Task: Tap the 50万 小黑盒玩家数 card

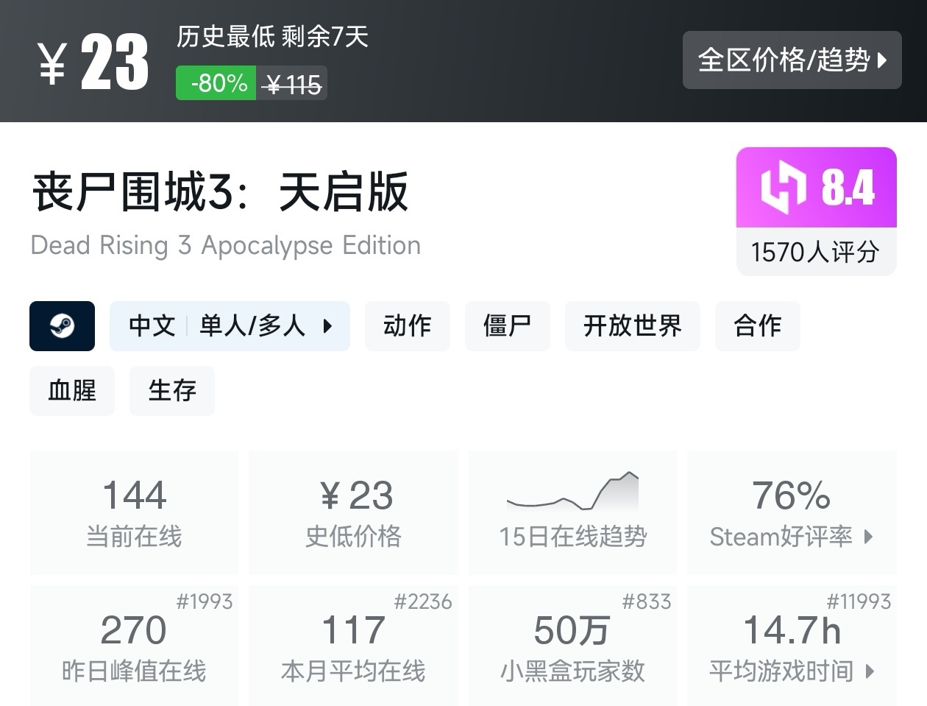Action: tap(573, 645)
